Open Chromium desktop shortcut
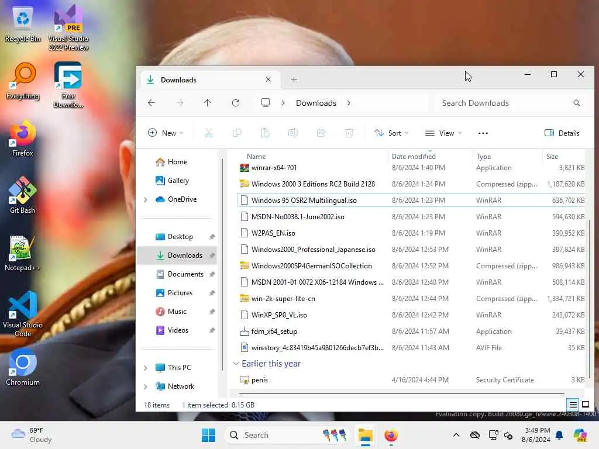599x449 pixels. (23, 367)
